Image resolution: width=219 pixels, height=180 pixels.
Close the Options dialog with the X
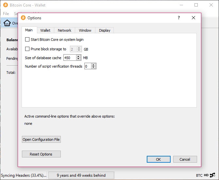pos(194,18)
